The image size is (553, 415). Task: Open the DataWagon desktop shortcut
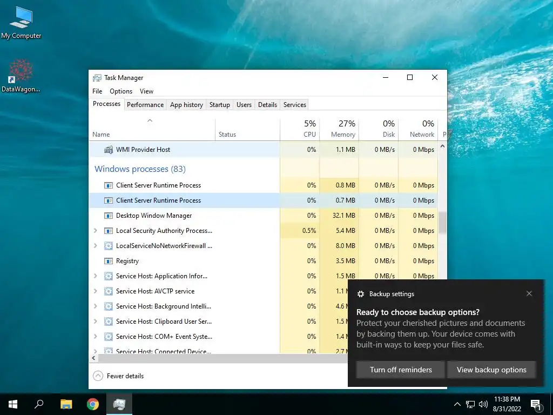tap(21, 76)
